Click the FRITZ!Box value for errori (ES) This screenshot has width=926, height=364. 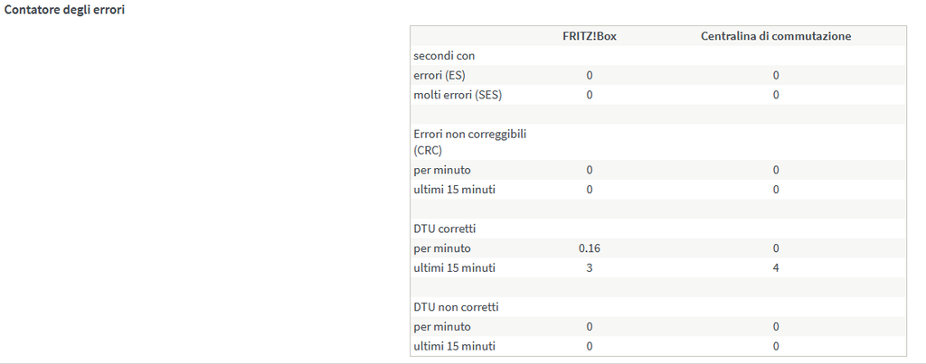coord(589,75)
